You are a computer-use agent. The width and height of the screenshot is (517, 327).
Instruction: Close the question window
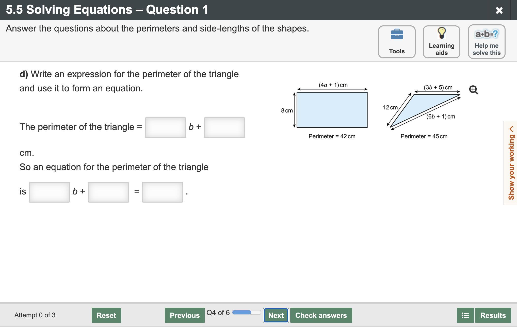click(499, 10)
